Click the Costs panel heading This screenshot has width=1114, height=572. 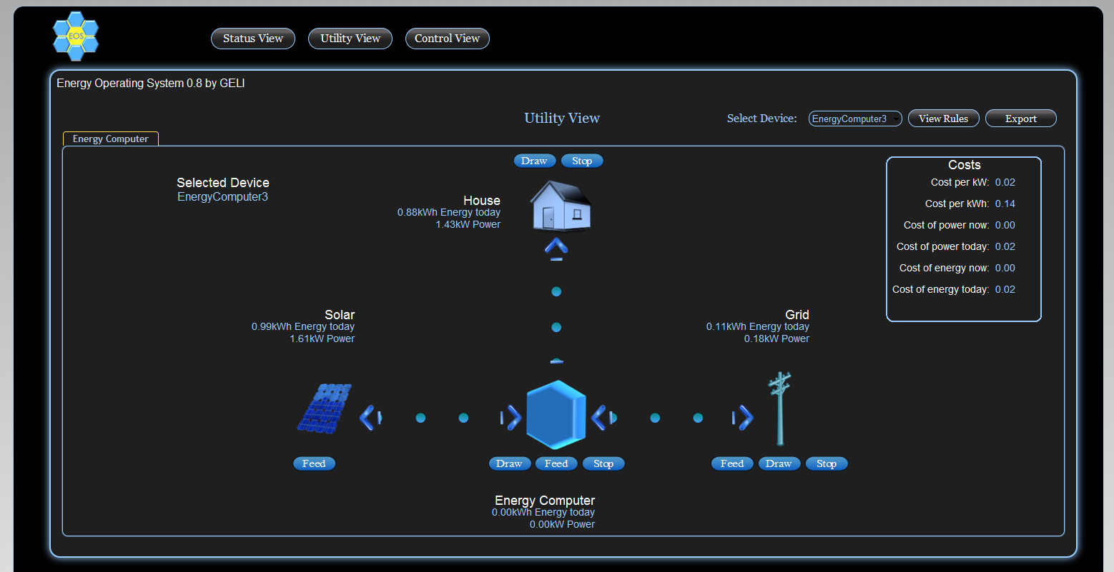tap(964, 165)
